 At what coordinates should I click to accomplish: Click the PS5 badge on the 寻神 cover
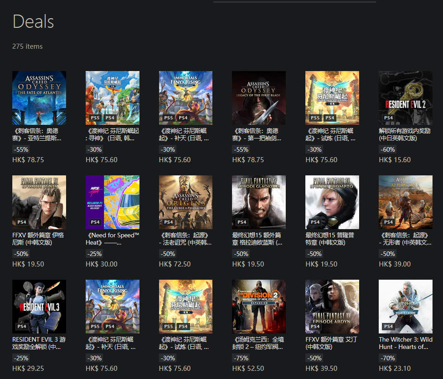[x=95, y=118]
